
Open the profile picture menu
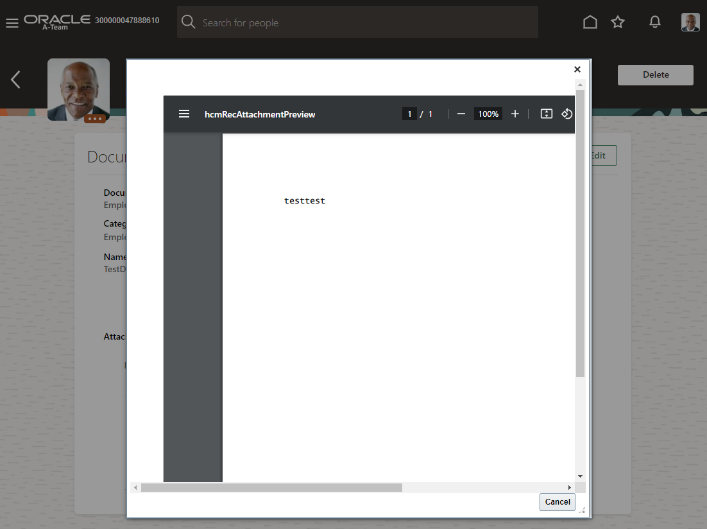[690, 22]
